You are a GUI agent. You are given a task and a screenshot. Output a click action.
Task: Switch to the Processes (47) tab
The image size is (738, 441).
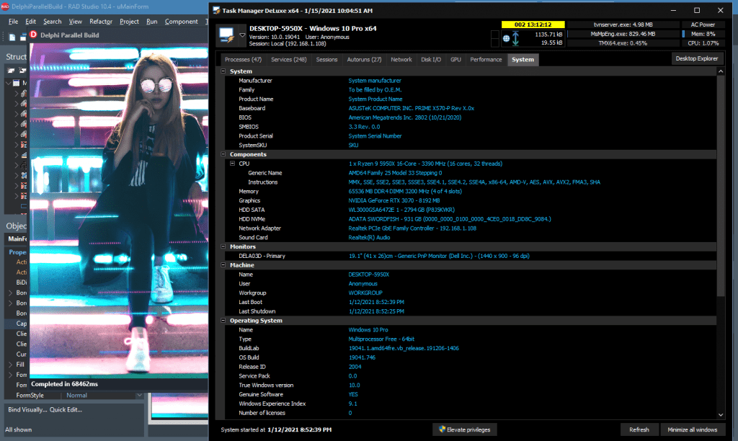coord(243,59)
